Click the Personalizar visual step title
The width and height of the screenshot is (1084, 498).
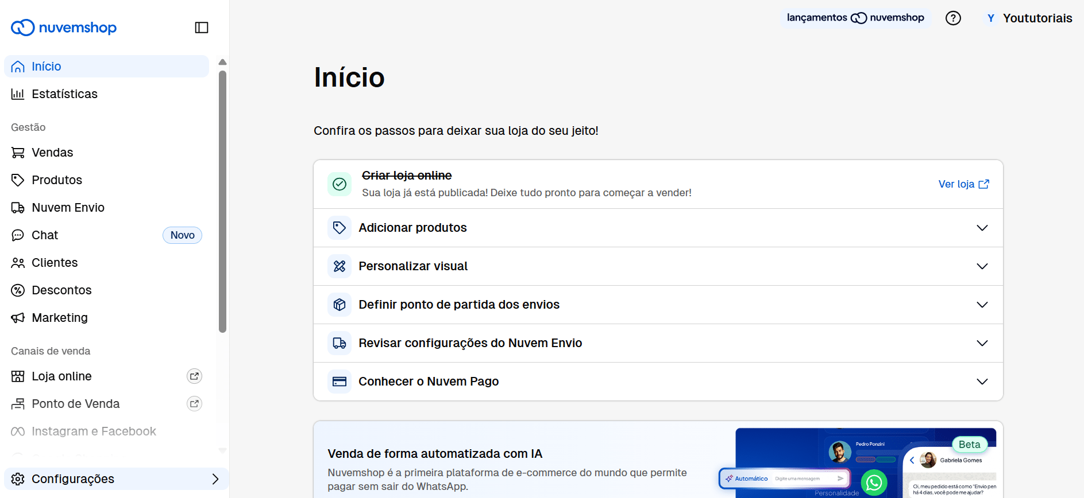tap(413, 266)
